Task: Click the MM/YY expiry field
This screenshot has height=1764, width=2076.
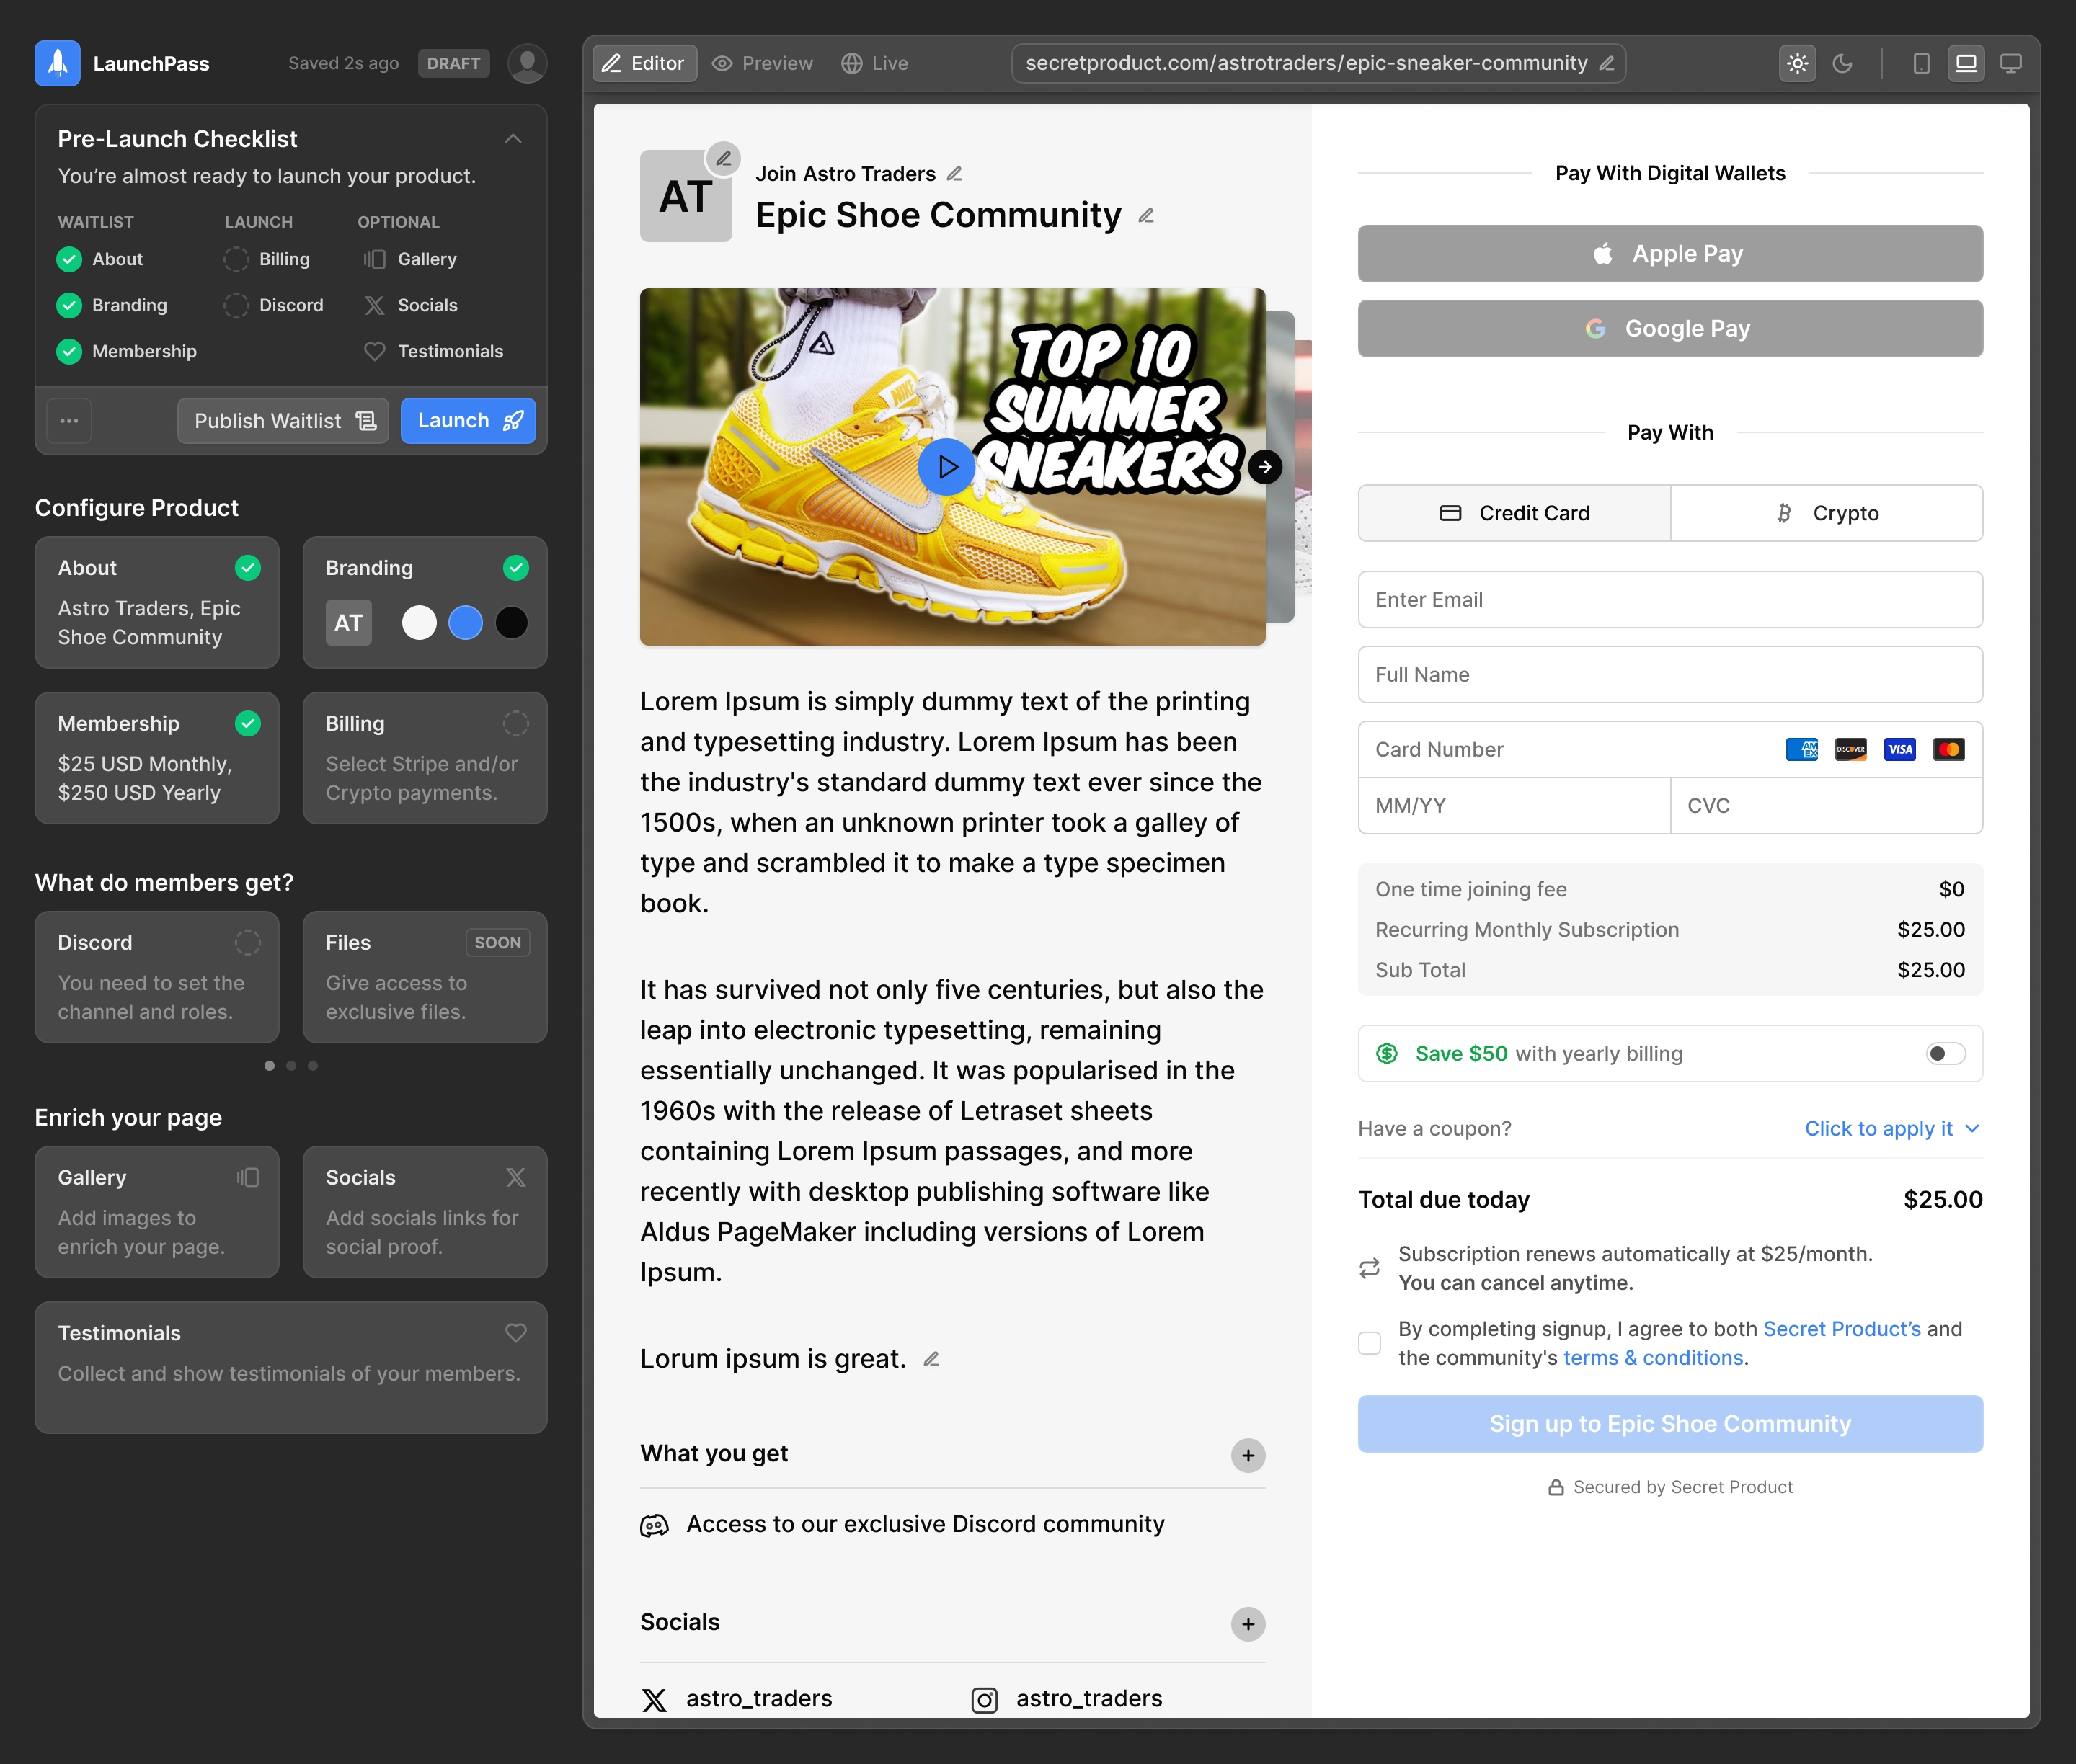Action: pyautogui.click(x=1514, y=806)
